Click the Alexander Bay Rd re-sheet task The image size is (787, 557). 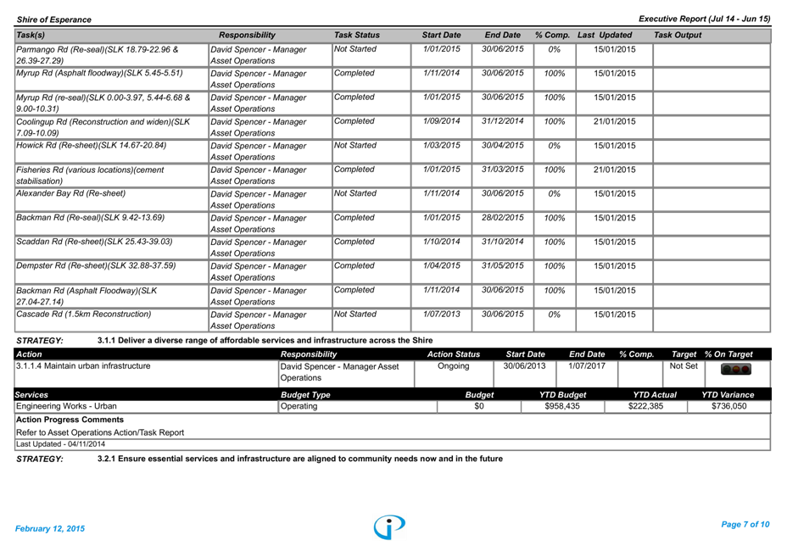(70, 194)
